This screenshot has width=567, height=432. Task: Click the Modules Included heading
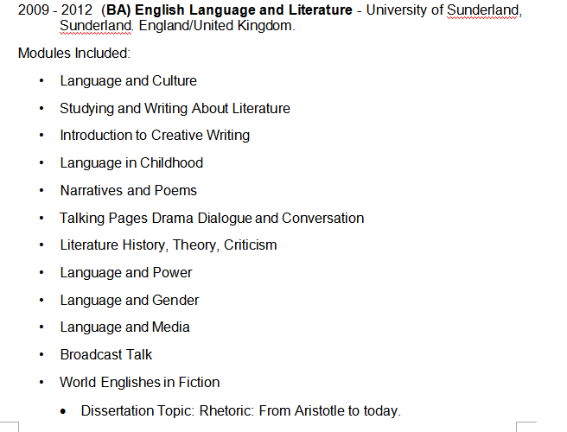73,54
